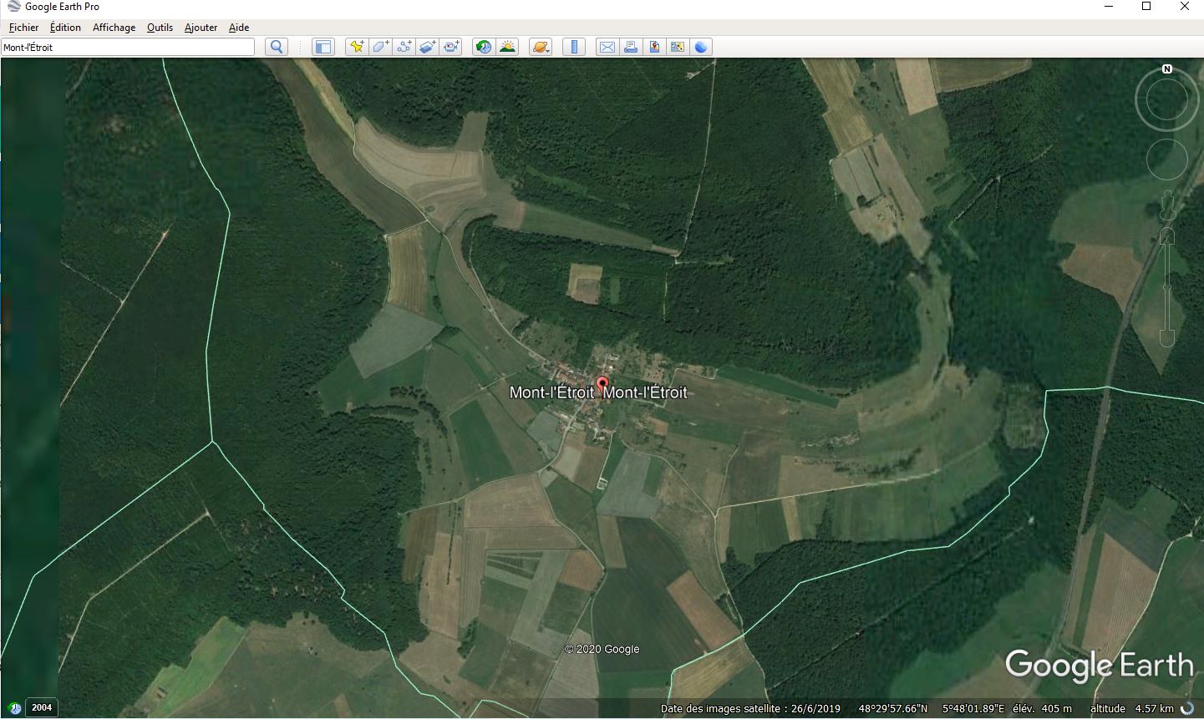Click the latitude 48°29'57.66"N readout

(893, 708)
